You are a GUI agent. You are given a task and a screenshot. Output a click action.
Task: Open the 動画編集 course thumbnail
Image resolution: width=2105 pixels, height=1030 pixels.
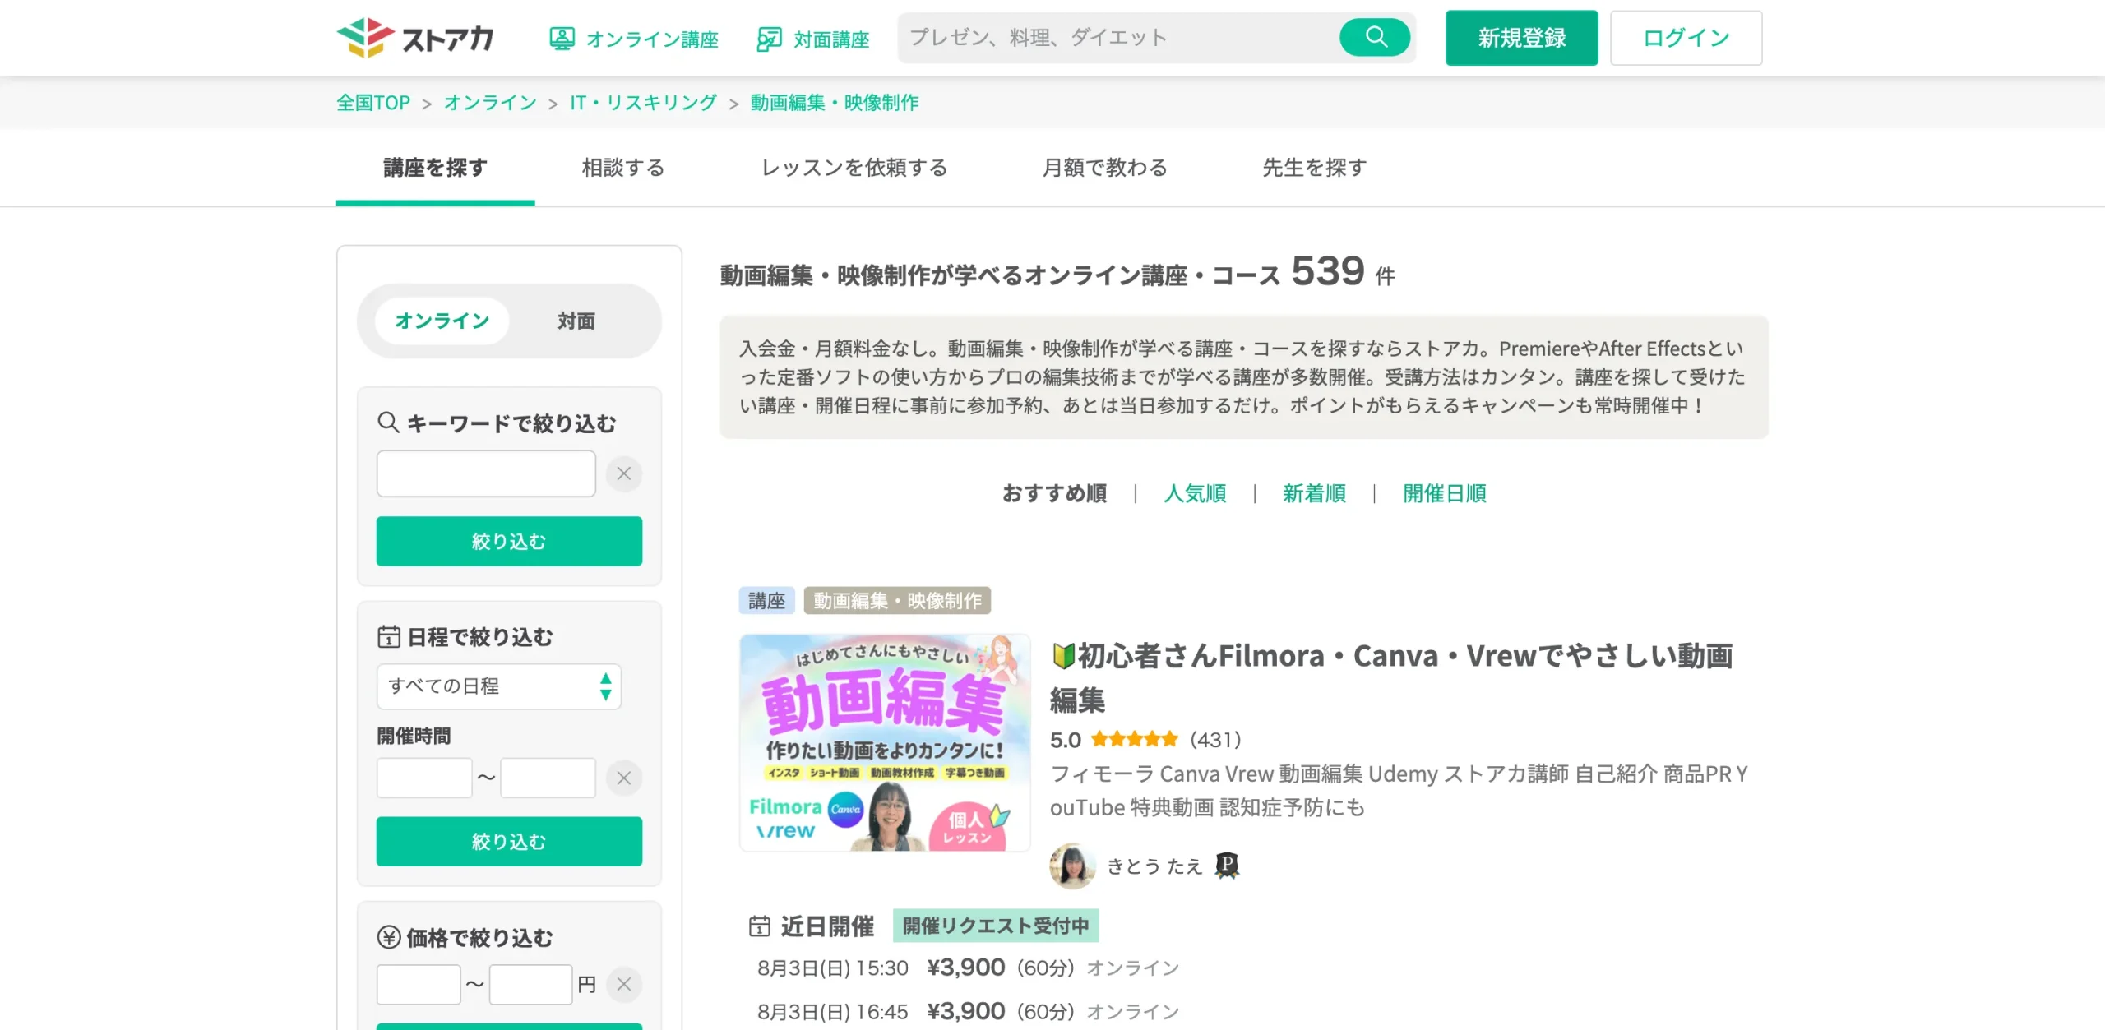(885, 742)
